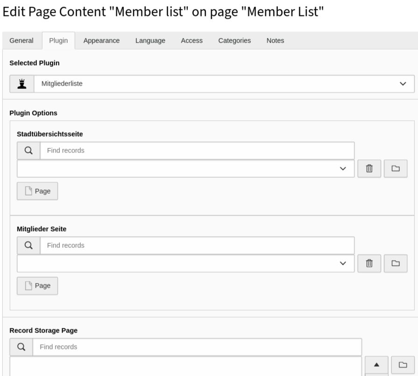Browse records via Stadtübersichtsseite folder icon
Screen dimensions: 418x376
[x=396, y=169]
